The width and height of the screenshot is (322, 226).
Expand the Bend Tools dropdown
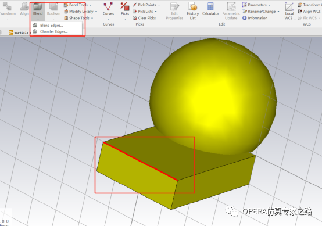click(x=78, y=5)
